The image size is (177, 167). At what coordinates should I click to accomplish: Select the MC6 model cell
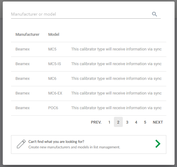pyautogui.click(x=52, y=79)
